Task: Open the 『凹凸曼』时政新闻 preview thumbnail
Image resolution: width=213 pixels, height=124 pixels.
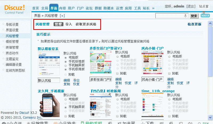Action: (101, 105)
